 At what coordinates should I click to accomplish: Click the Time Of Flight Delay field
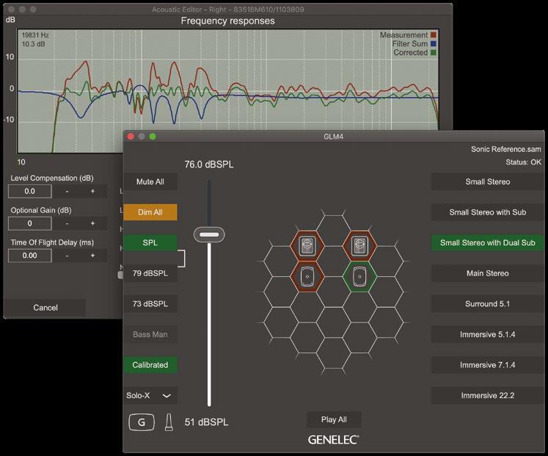pyautogui.click(x=29, y=256)
